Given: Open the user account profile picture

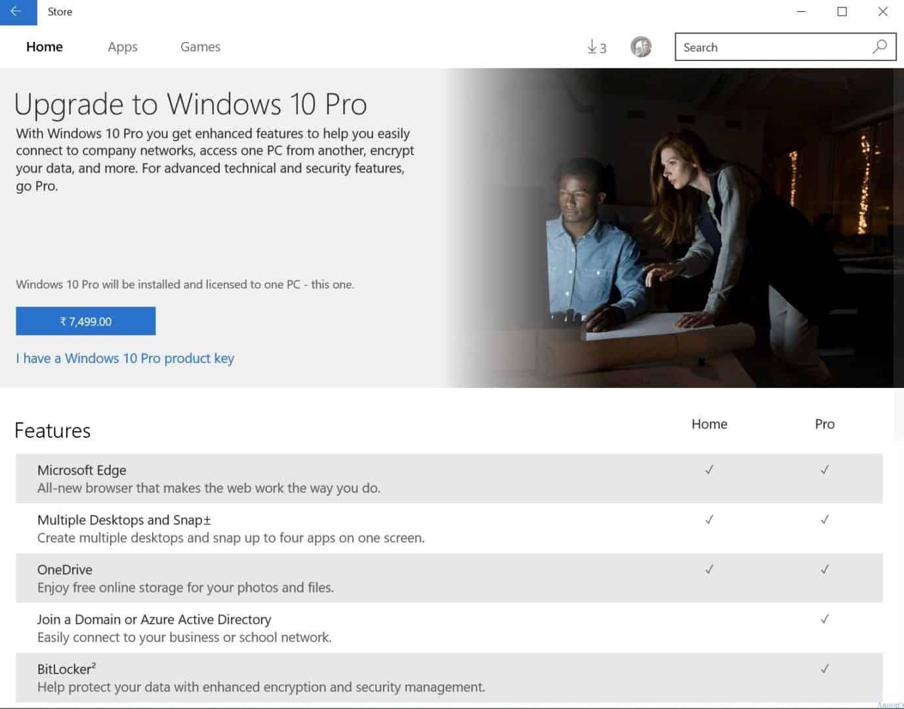Looking at the screenshot, I should point(641,47).
